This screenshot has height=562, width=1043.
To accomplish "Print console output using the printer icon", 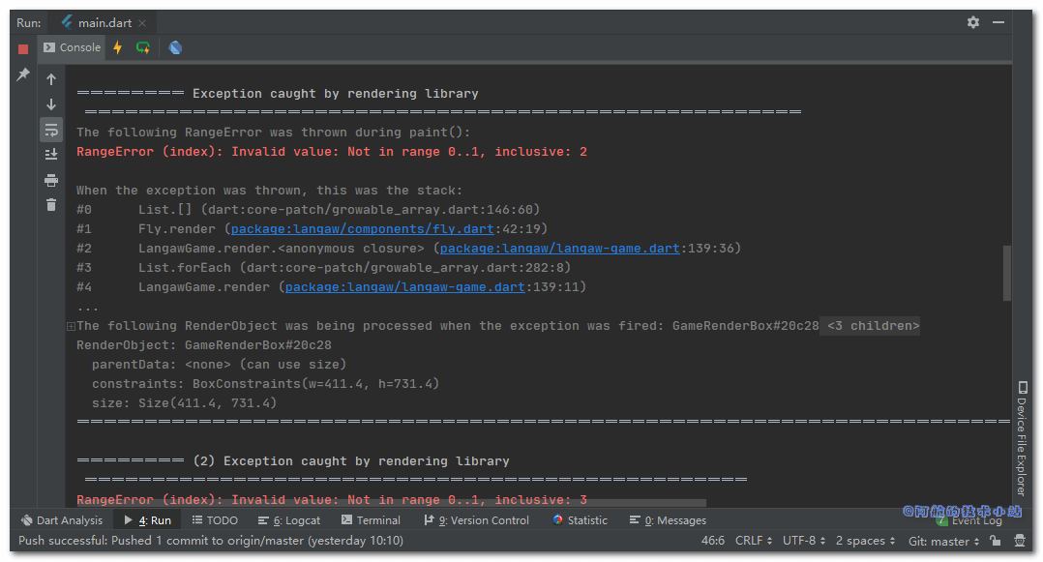I will [51, 180].
